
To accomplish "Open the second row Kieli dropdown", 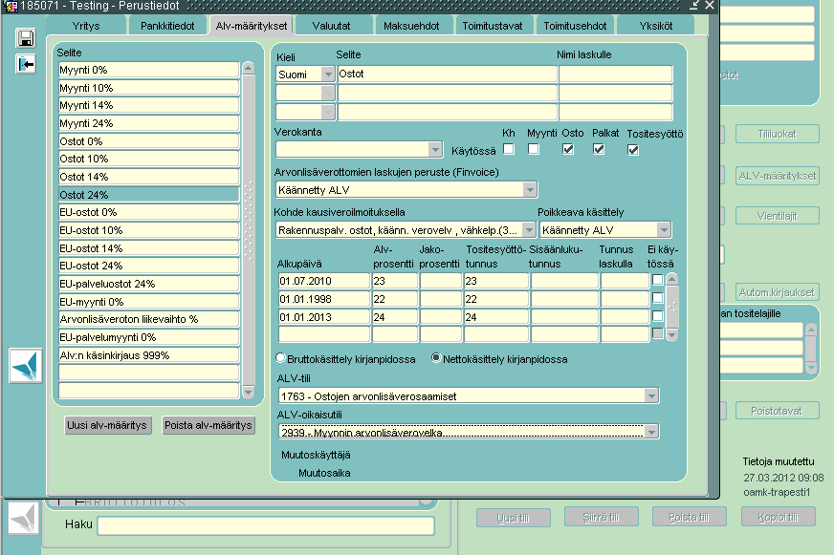I will click(x=328, y=94).
